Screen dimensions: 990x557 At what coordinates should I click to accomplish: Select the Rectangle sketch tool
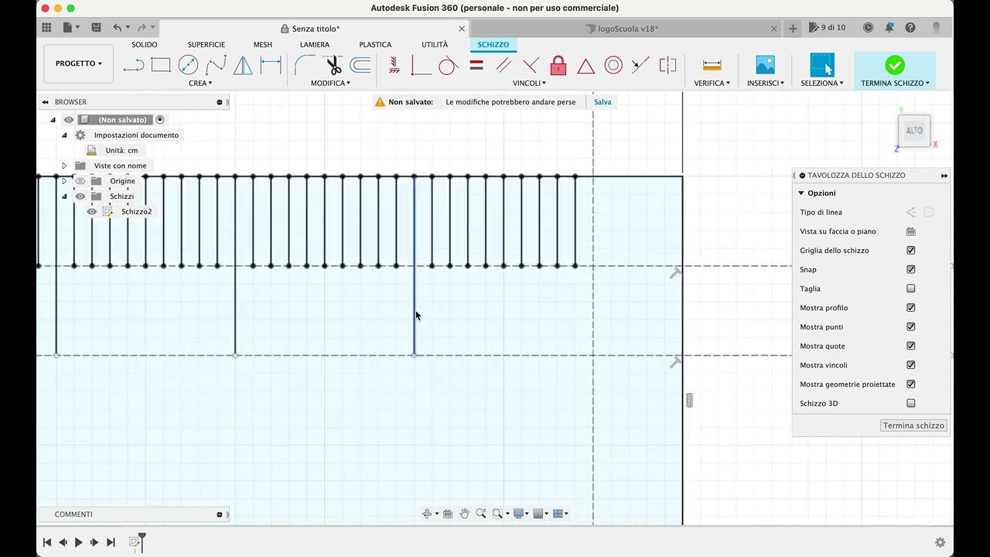click(161, 66)
